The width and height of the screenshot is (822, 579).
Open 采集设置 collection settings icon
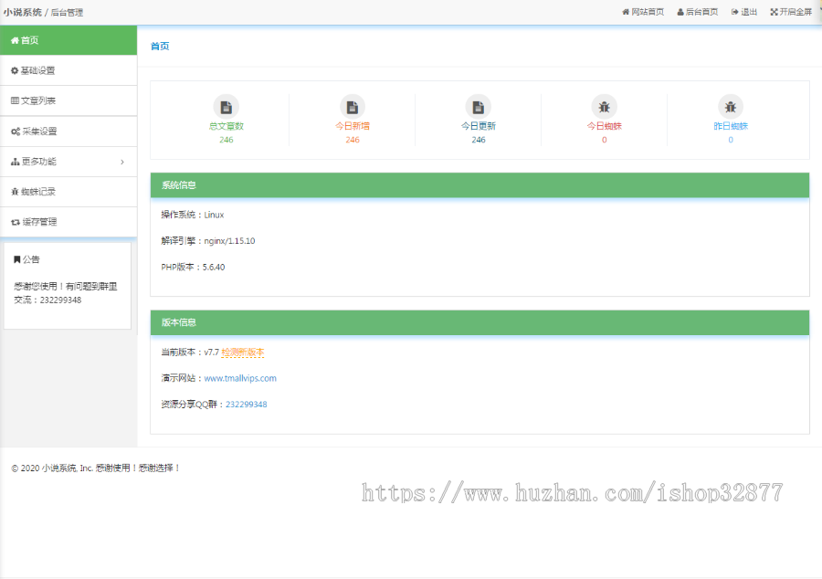point(14,131)
